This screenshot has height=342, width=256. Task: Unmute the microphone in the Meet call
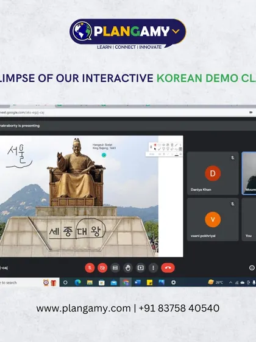click(x=90, y=267)
